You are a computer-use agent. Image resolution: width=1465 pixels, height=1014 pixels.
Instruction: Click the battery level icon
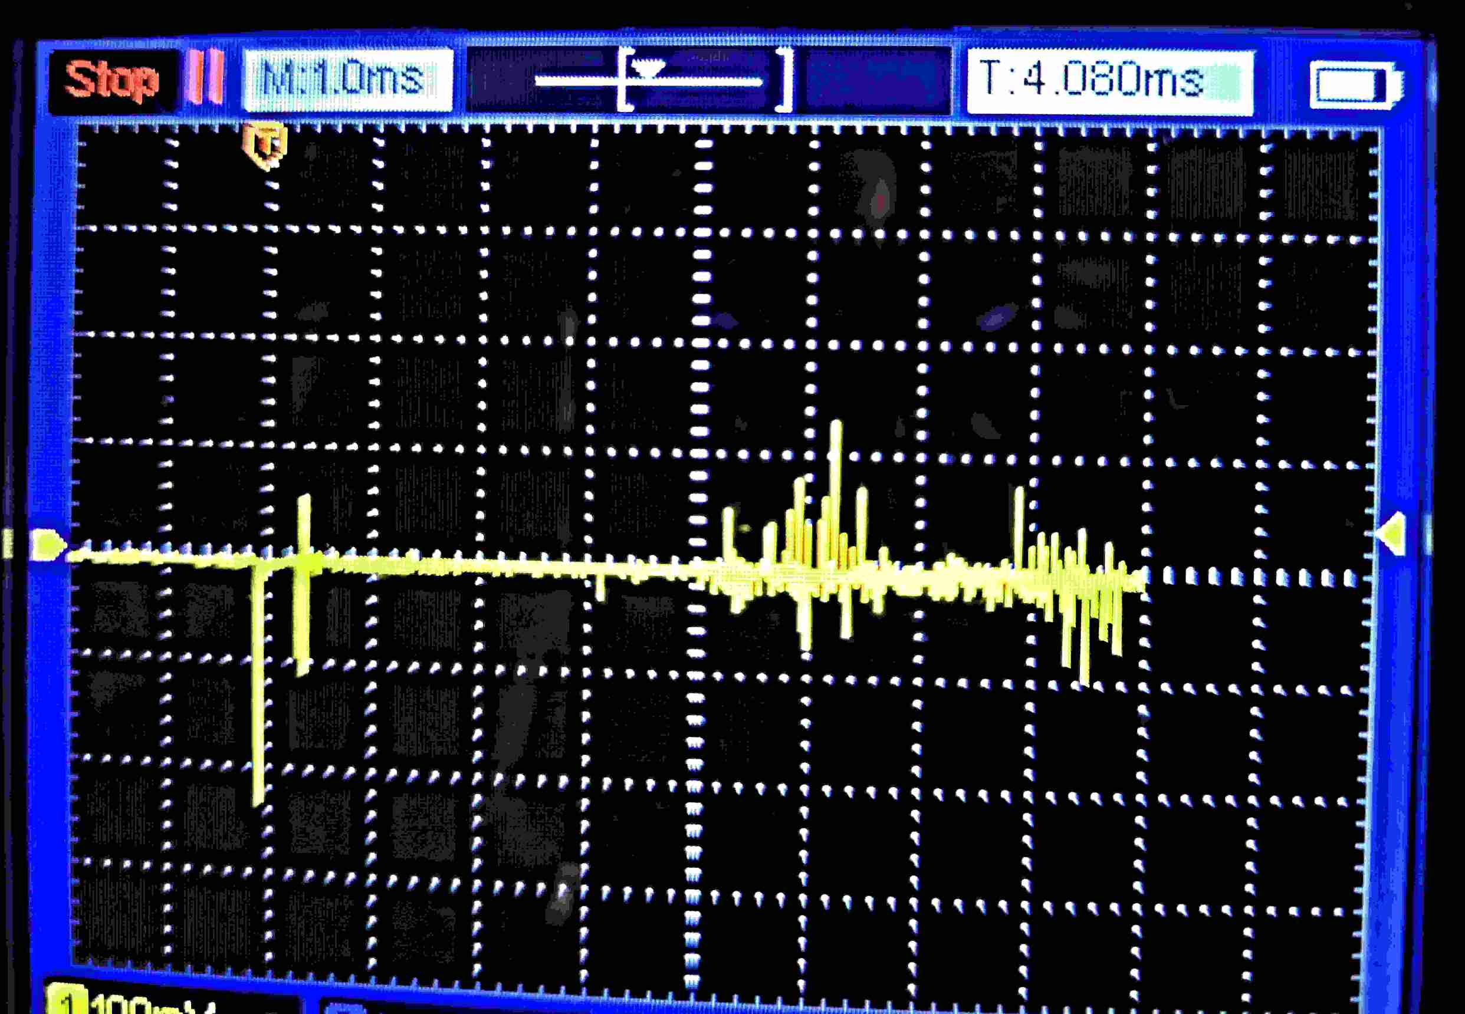(1356, 85)
